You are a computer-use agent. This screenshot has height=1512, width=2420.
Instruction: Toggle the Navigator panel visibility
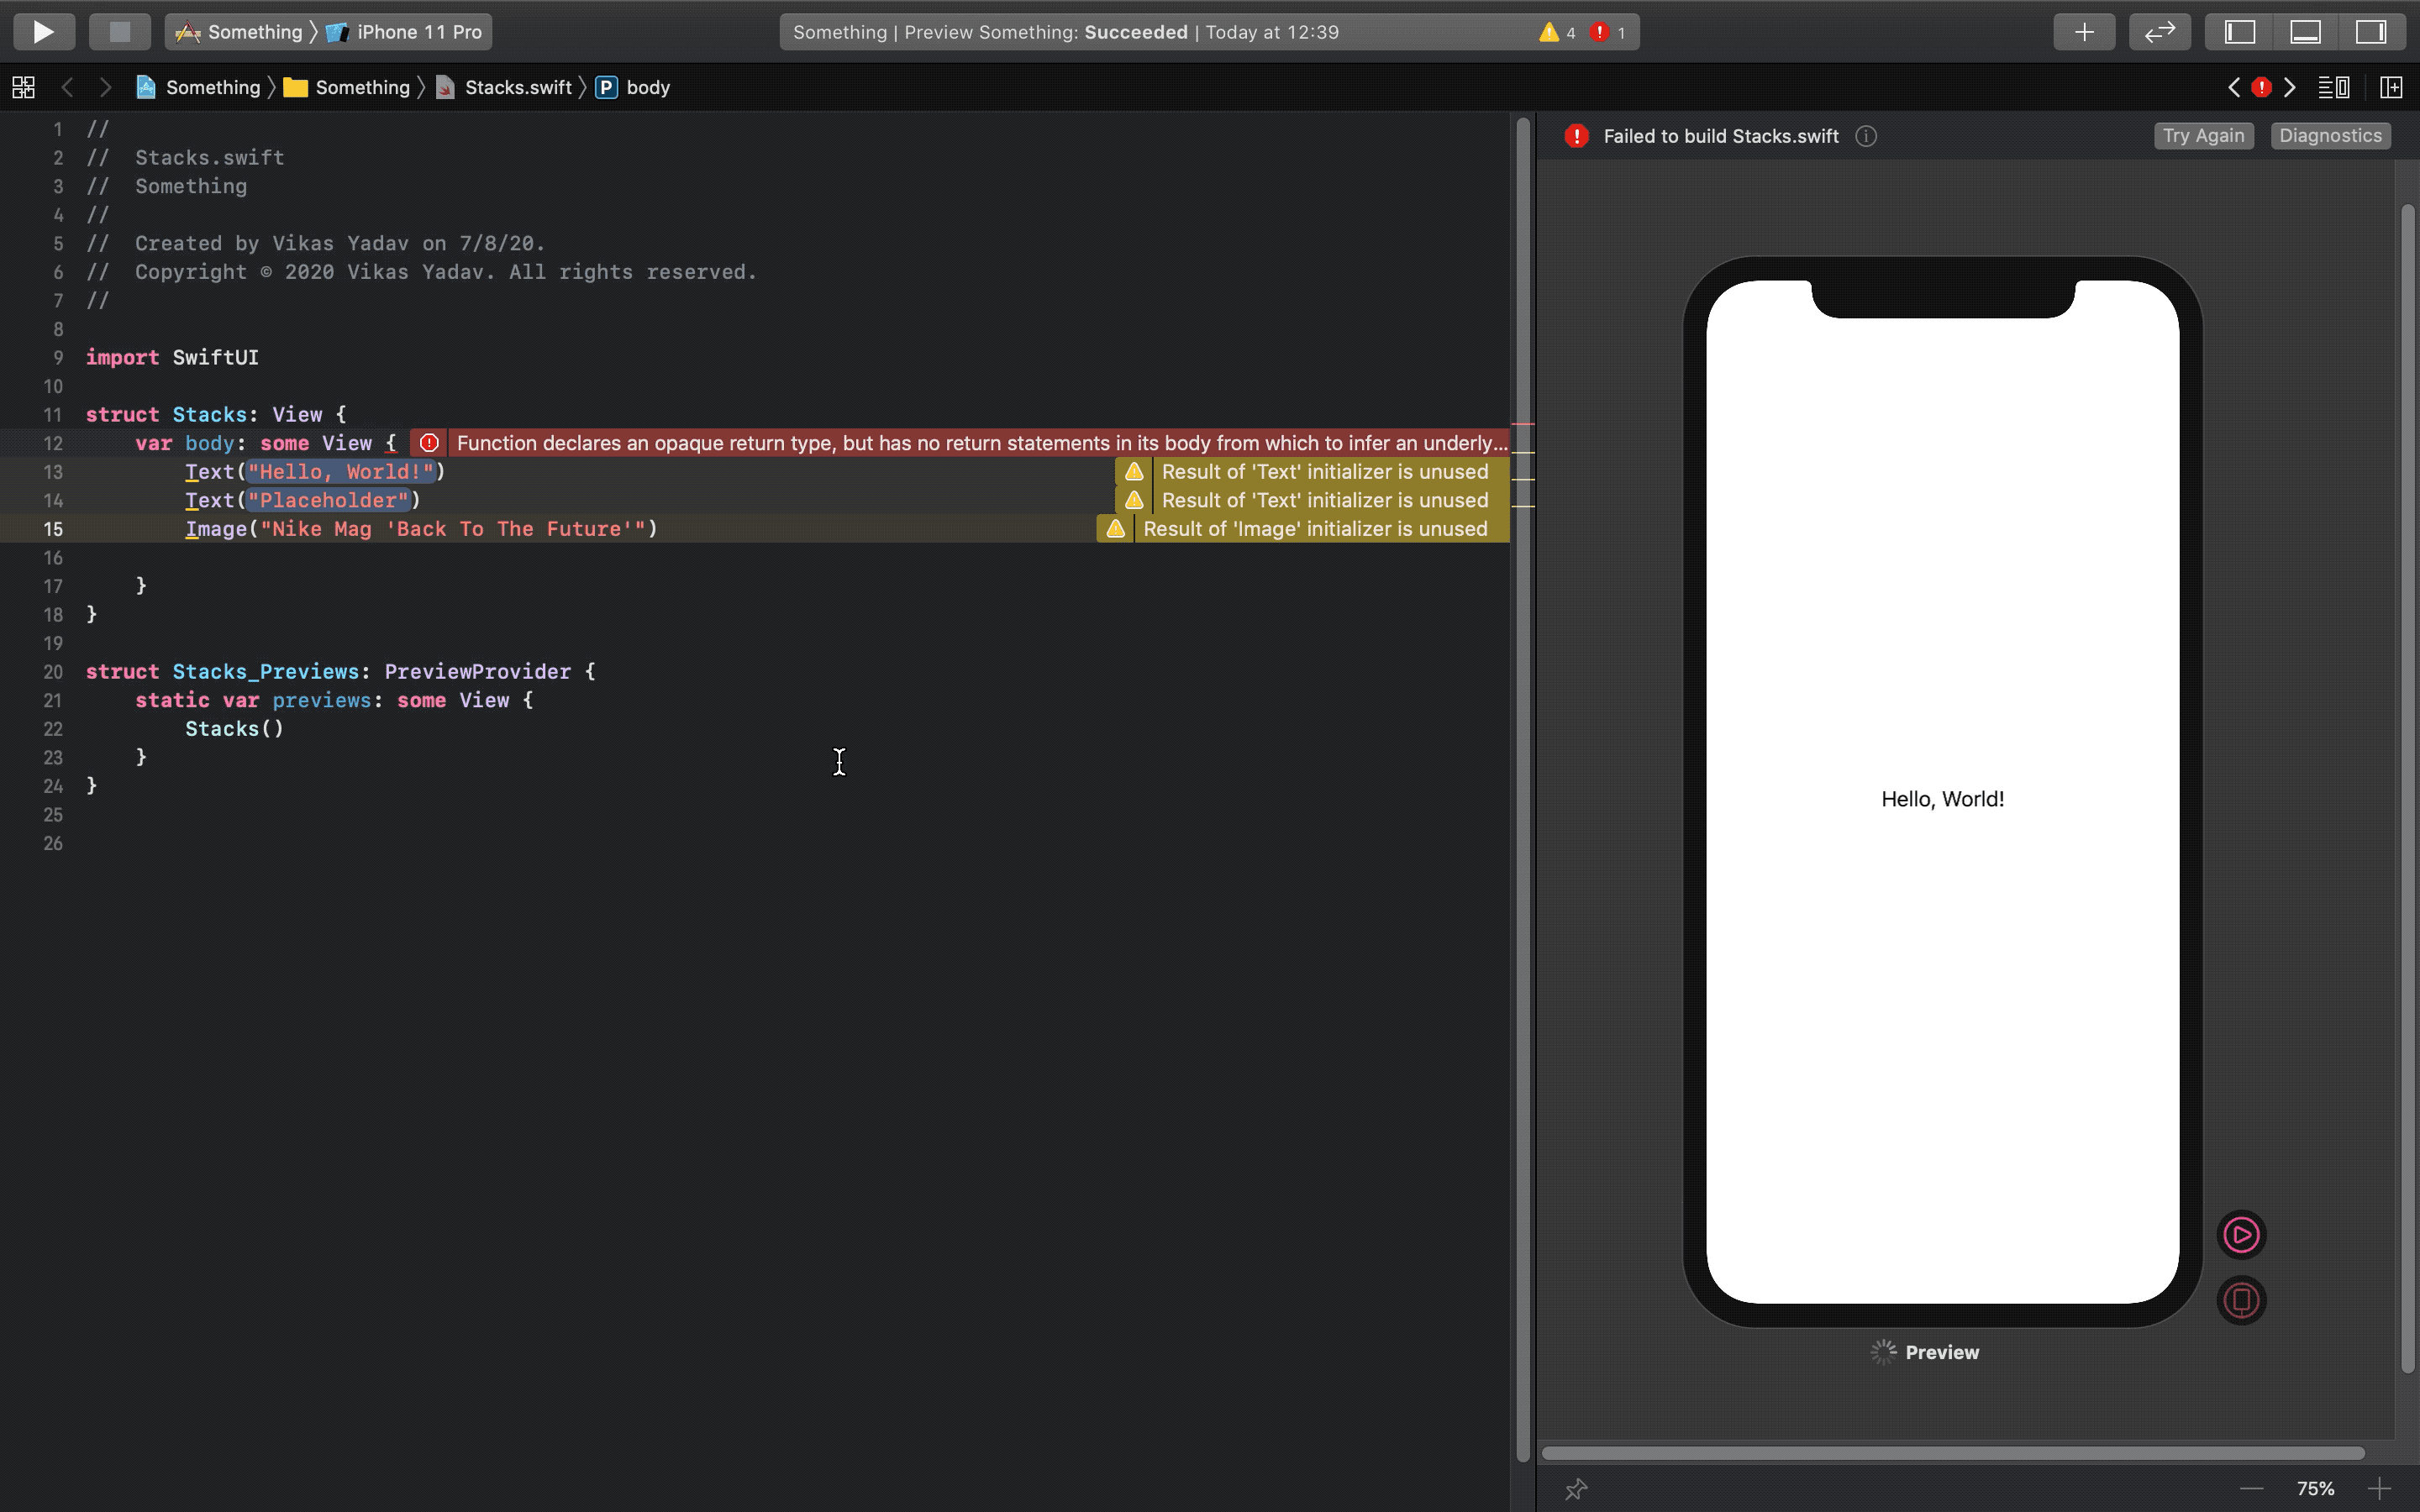(x=2235, y=31)
